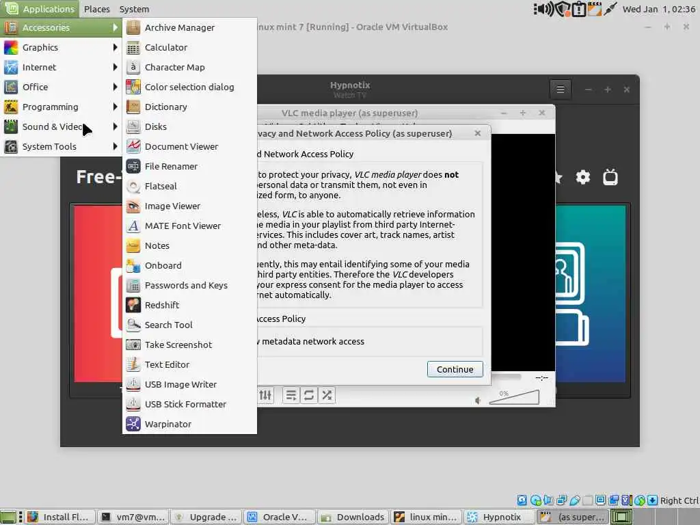Switch to Downloads taskbar window
This screenshot has width=700, height=525.
pos(353,517)
